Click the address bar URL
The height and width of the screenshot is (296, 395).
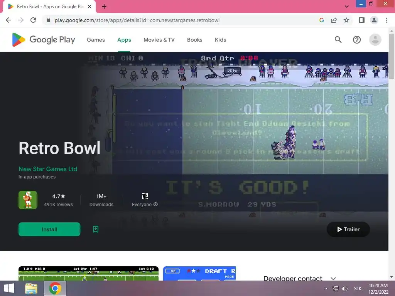coord(137,20)
